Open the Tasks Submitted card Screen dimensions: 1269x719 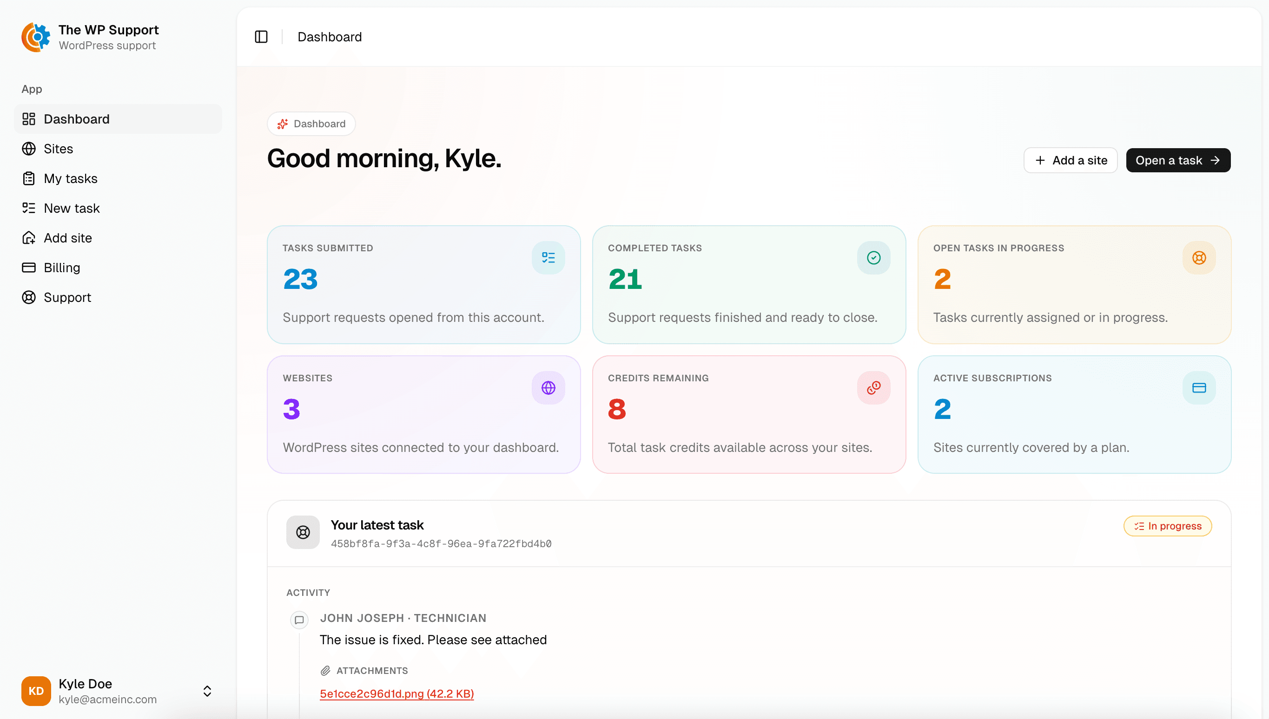[x=423, y=285]
